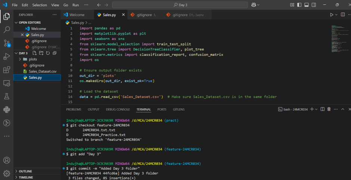Refresh the Day 3 explorer

(x=48, y=53)
